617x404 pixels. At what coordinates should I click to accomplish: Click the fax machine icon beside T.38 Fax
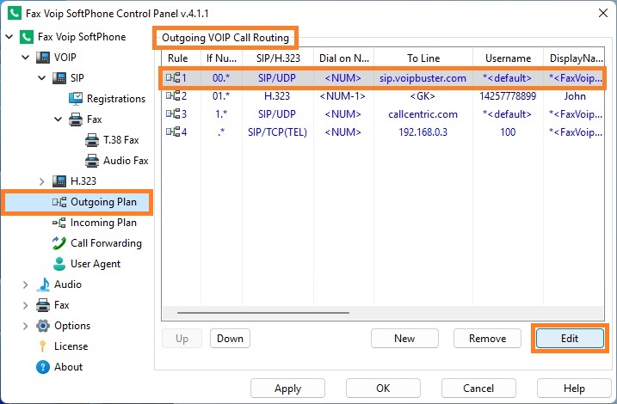[x=92, y=140]
